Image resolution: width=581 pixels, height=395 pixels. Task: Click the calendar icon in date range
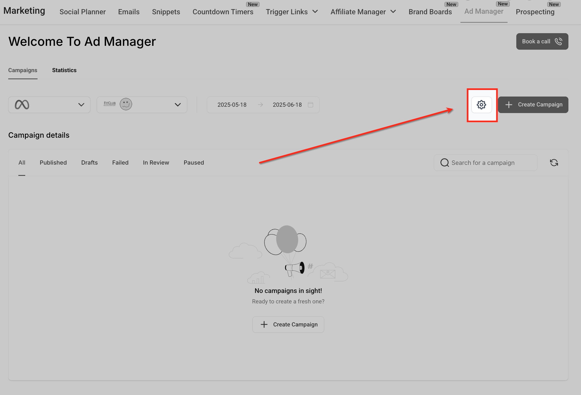point(311,105)
